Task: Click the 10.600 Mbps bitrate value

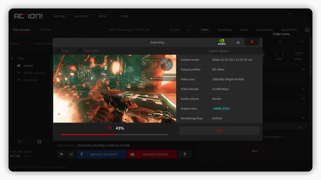Action: tap(220, 89)
